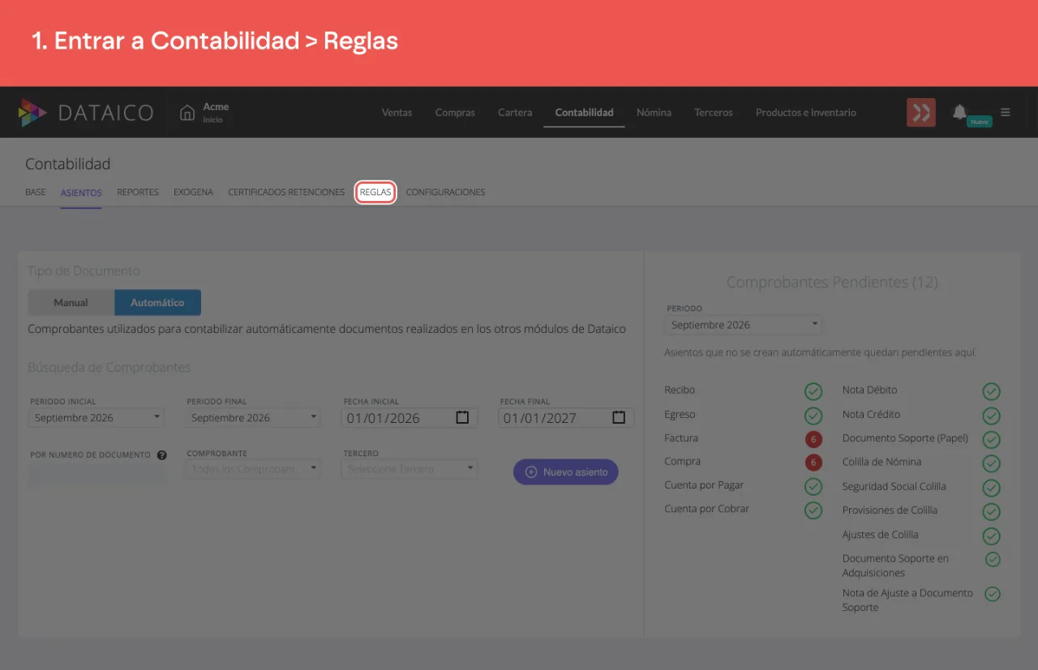Open the calendar icon in Fecha Final

[x=619, y=418]
